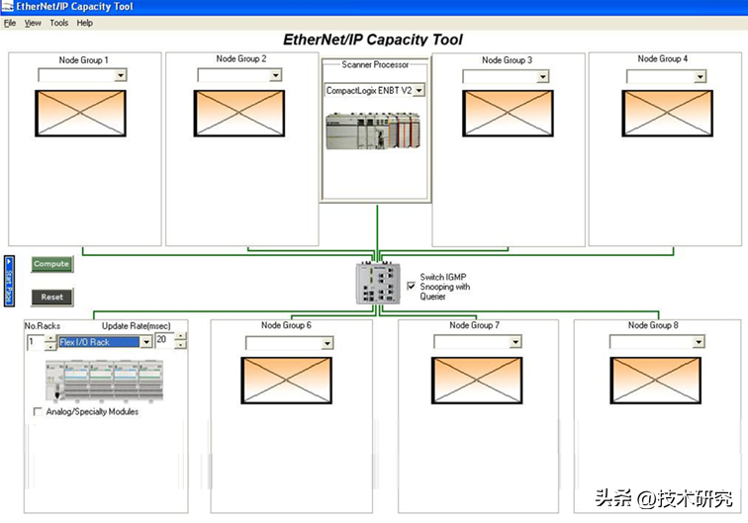Expand the Node Group 7 dropdown
This screenshot has height=523, width=748.
[514, 342]
